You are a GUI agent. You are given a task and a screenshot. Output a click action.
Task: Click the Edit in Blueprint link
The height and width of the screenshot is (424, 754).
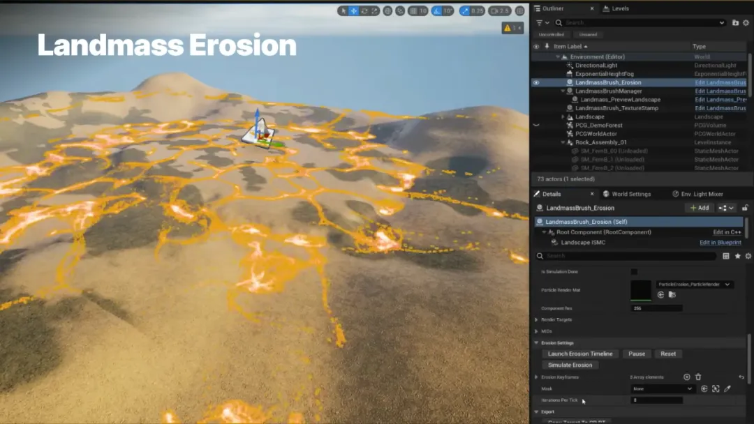coord(720,243)
